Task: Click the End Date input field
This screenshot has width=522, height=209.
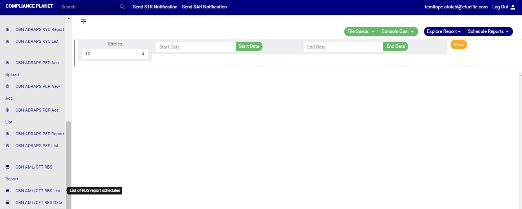Action: (x=343, y=47)
